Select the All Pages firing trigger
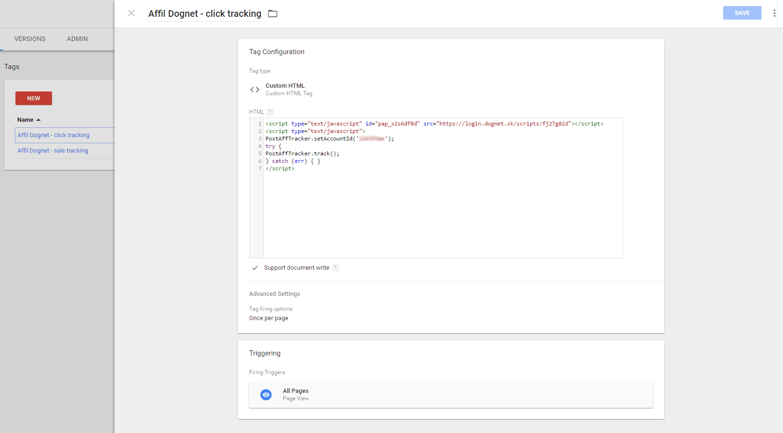The width and height of the screenshot is (783, 433). click(x=451, y=395)
